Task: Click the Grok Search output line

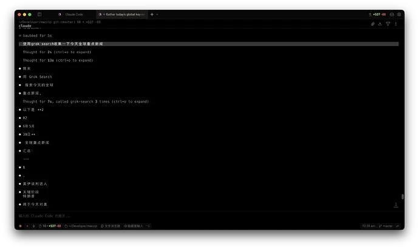Action: [x=37, y=77]
